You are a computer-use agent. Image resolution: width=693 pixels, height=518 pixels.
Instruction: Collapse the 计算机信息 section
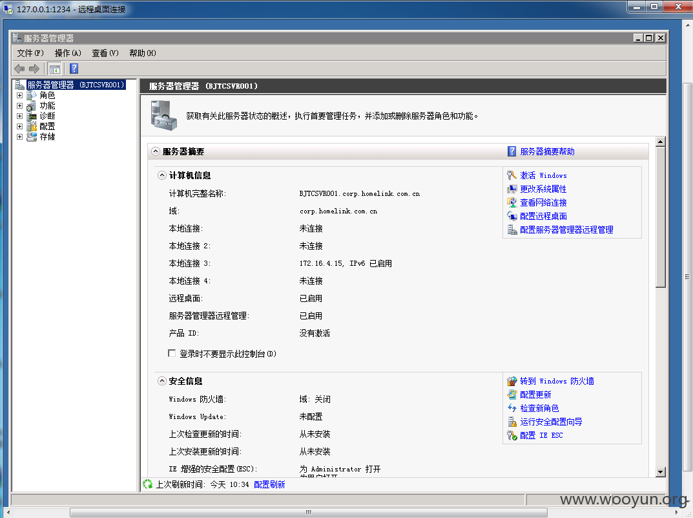point(162,175)
